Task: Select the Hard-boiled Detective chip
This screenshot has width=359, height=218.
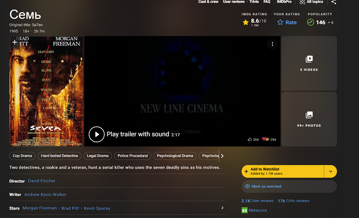Action: [x=60, y=156]
